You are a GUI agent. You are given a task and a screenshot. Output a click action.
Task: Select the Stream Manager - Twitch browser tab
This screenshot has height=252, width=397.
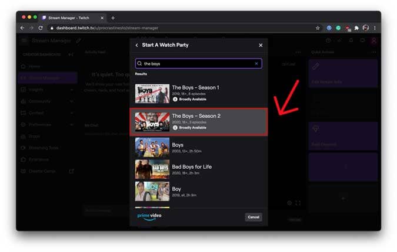(x=72, y=18)
